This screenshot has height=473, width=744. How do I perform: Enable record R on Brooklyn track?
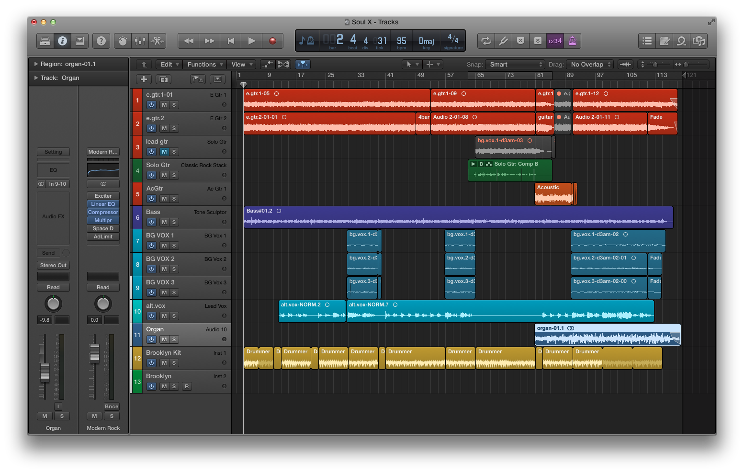point(187,386)
